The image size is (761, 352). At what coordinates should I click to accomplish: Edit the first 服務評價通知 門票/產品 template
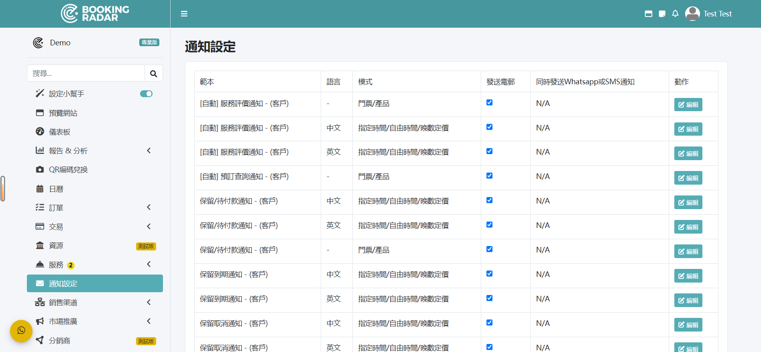tap(688, 105)
